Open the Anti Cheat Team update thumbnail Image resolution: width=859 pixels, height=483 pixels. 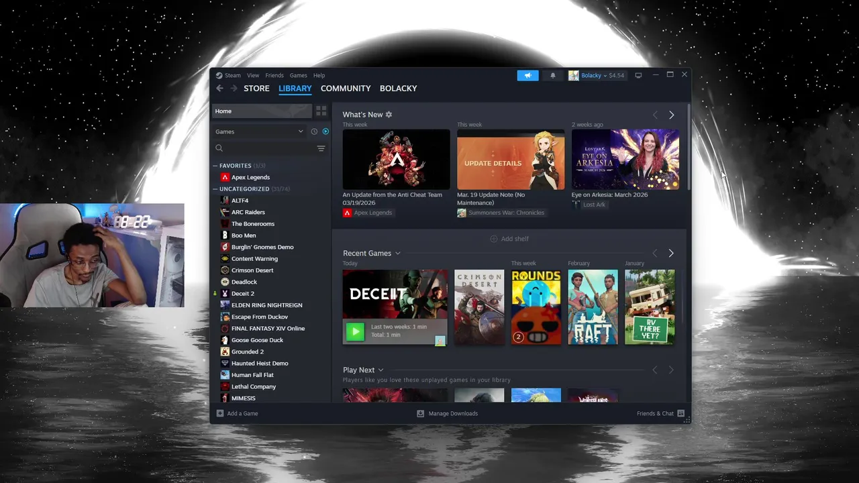click(x=396, y=159)
